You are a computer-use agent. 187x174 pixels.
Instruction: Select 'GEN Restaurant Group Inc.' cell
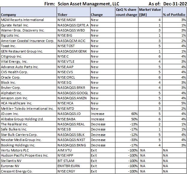[x=28, y=51]
